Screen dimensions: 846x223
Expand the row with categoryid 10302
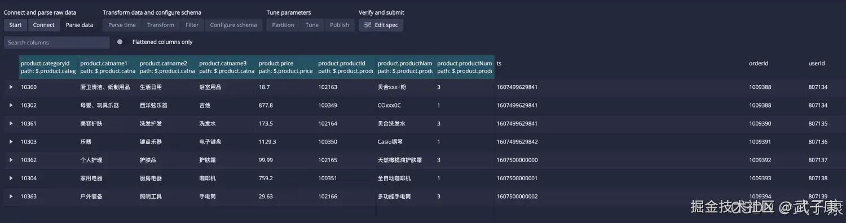click(x=11, y=105)
